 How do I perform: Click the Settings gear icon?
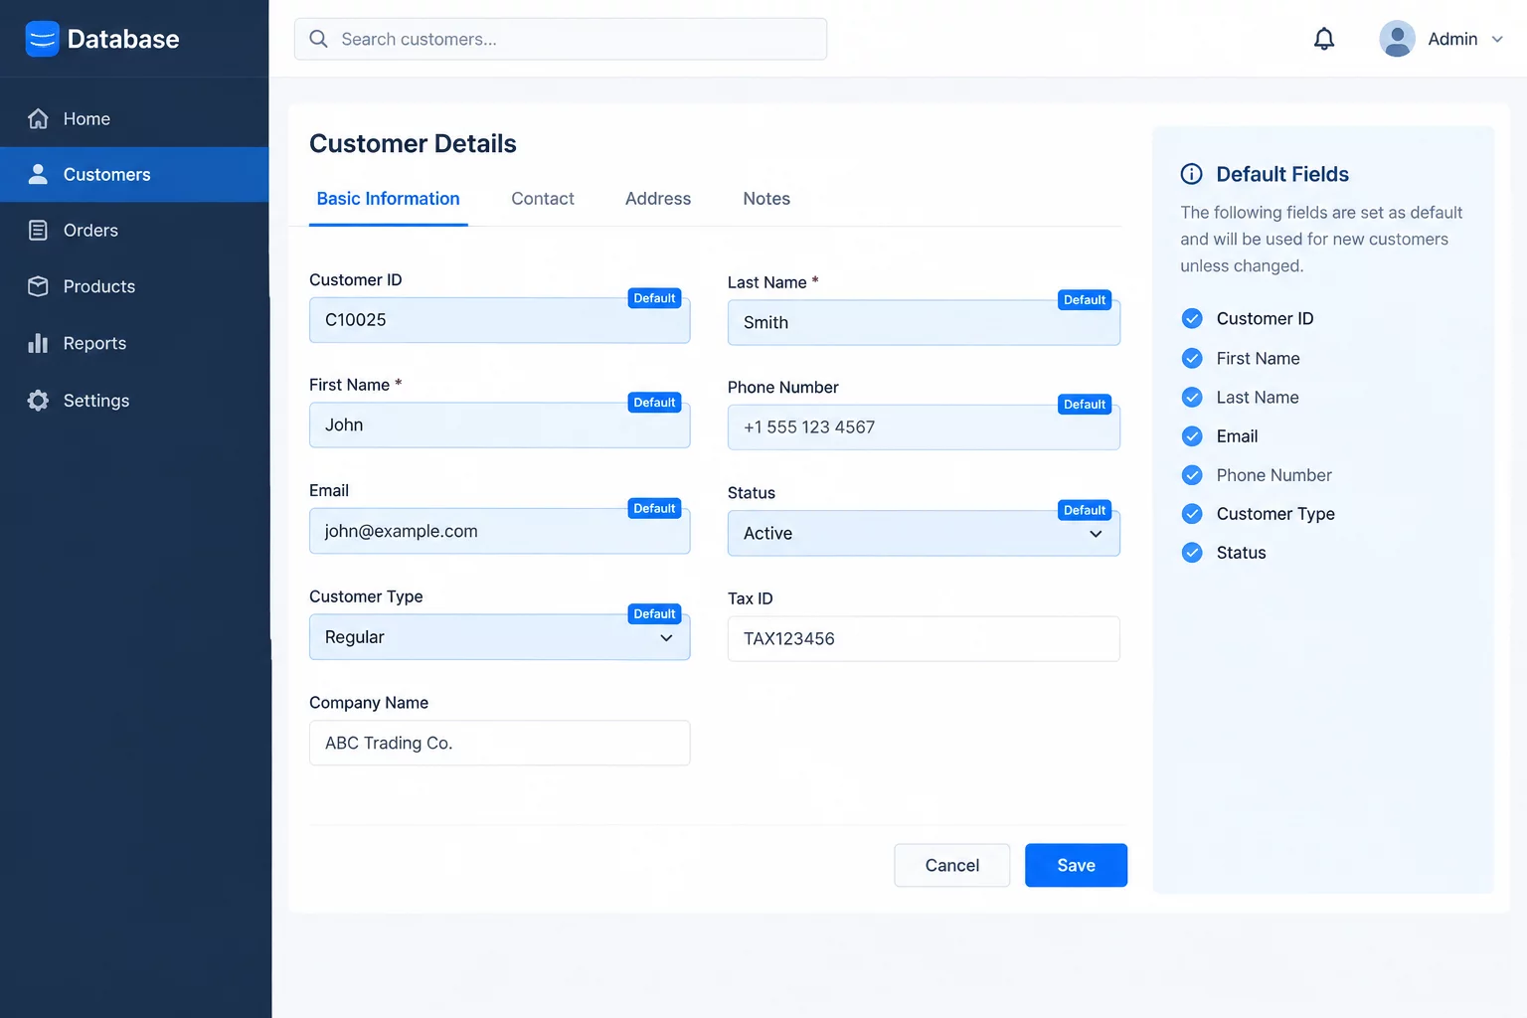click(x=38, y=401)
